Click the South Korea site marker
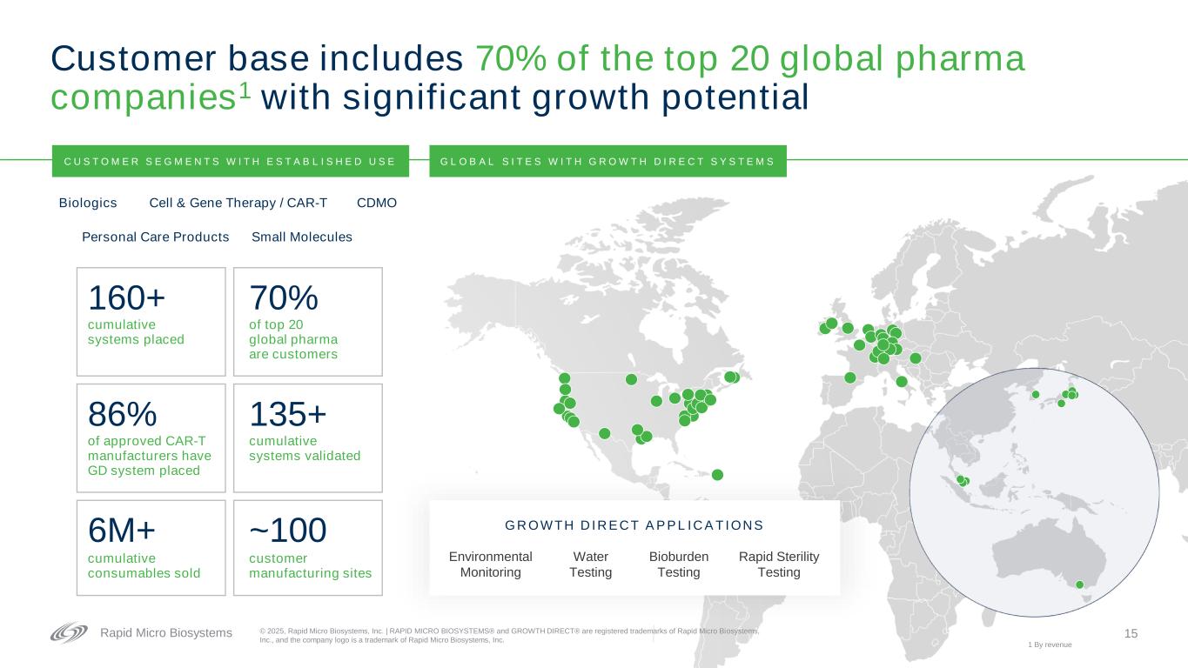The width and height of the screenshot is (1188, 668). coord(1036,395)
